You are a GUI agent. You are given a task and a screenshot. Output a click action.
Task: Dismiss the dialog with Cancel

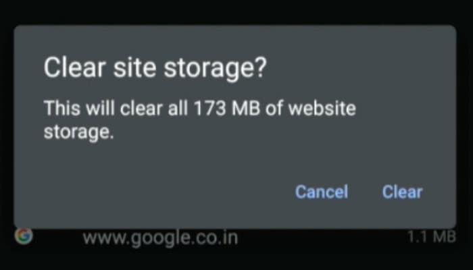click(321, 192)
